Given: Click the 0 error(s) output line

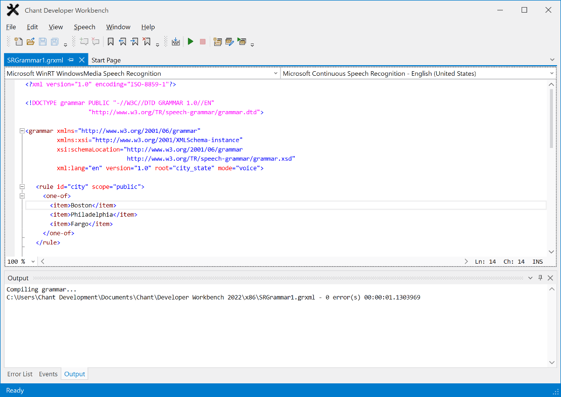Looking at the screenshot, I should pyautogui.click(x=213, y=297).
